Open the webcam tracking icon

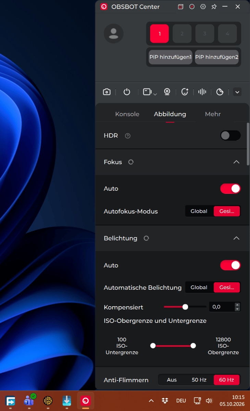tap(167, 92)
